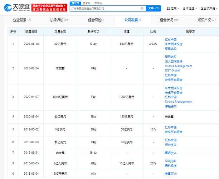Select the 查老板 search tab
219x179 pixels.
click(87, 3)
